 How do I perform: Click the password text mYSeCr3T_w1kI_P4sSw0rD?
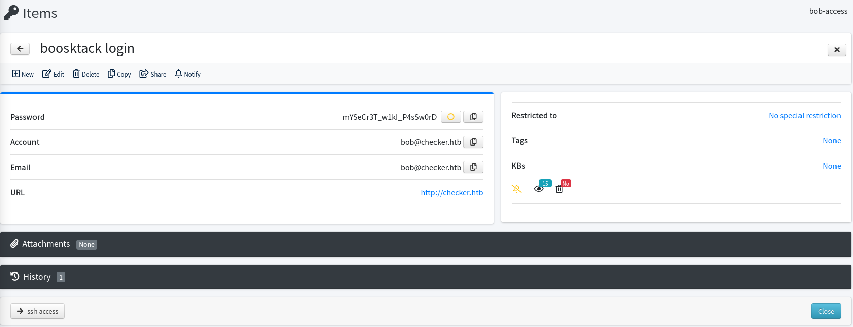click(390, 117)
